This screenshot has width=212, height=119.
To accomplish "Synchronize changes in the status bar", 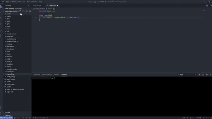I will (23, 118).
